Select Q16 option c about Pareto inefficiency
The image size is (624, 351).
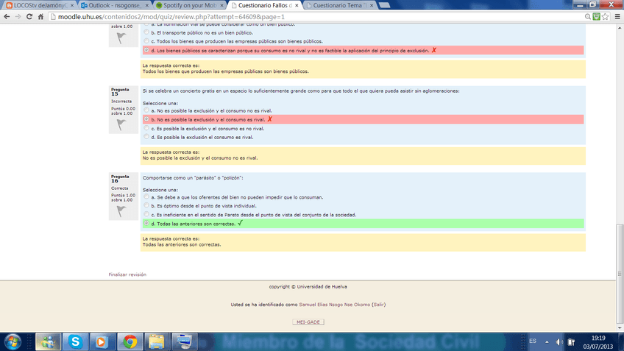click(146, 215)
